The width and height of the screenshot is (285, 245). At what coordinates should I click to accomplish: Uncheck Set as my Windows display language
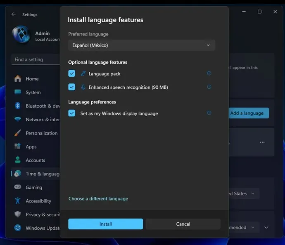pos(71,113)
